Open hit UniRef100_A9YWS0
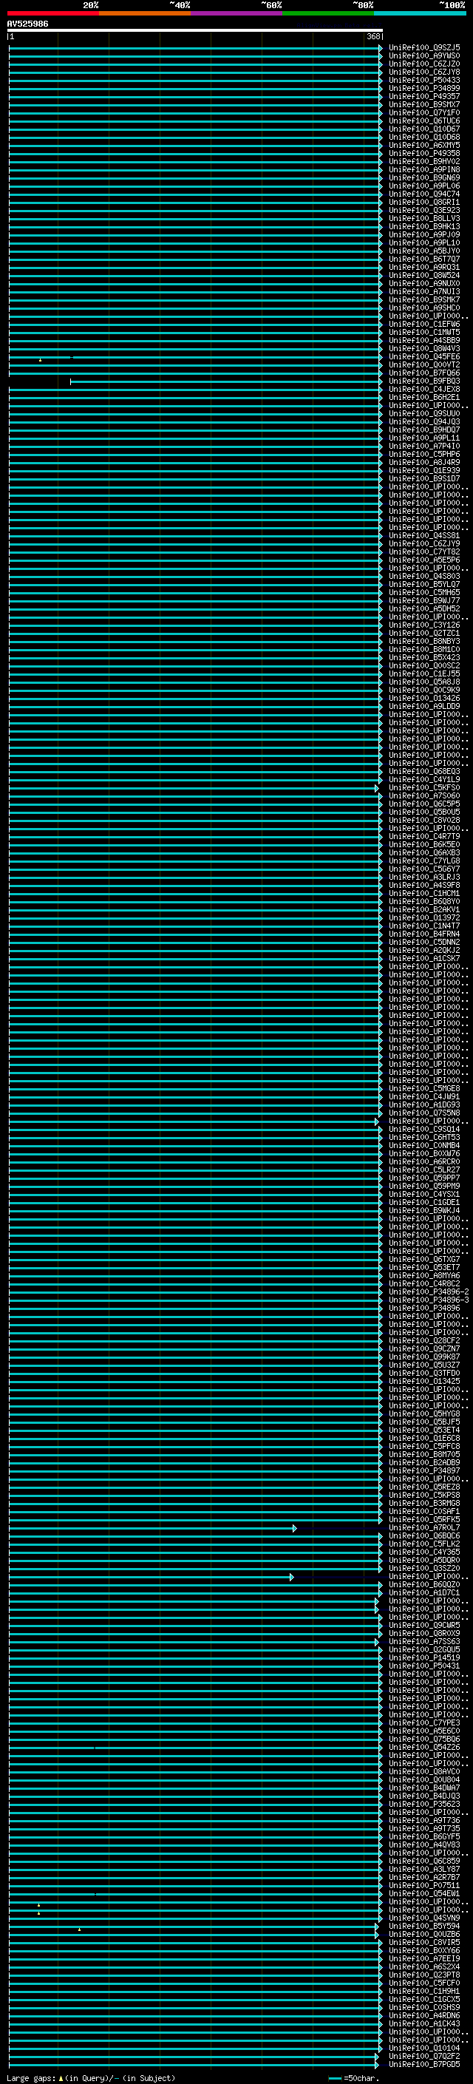Screen dimensions: 473x2084 pyautogui.click(x=424, y=56)
